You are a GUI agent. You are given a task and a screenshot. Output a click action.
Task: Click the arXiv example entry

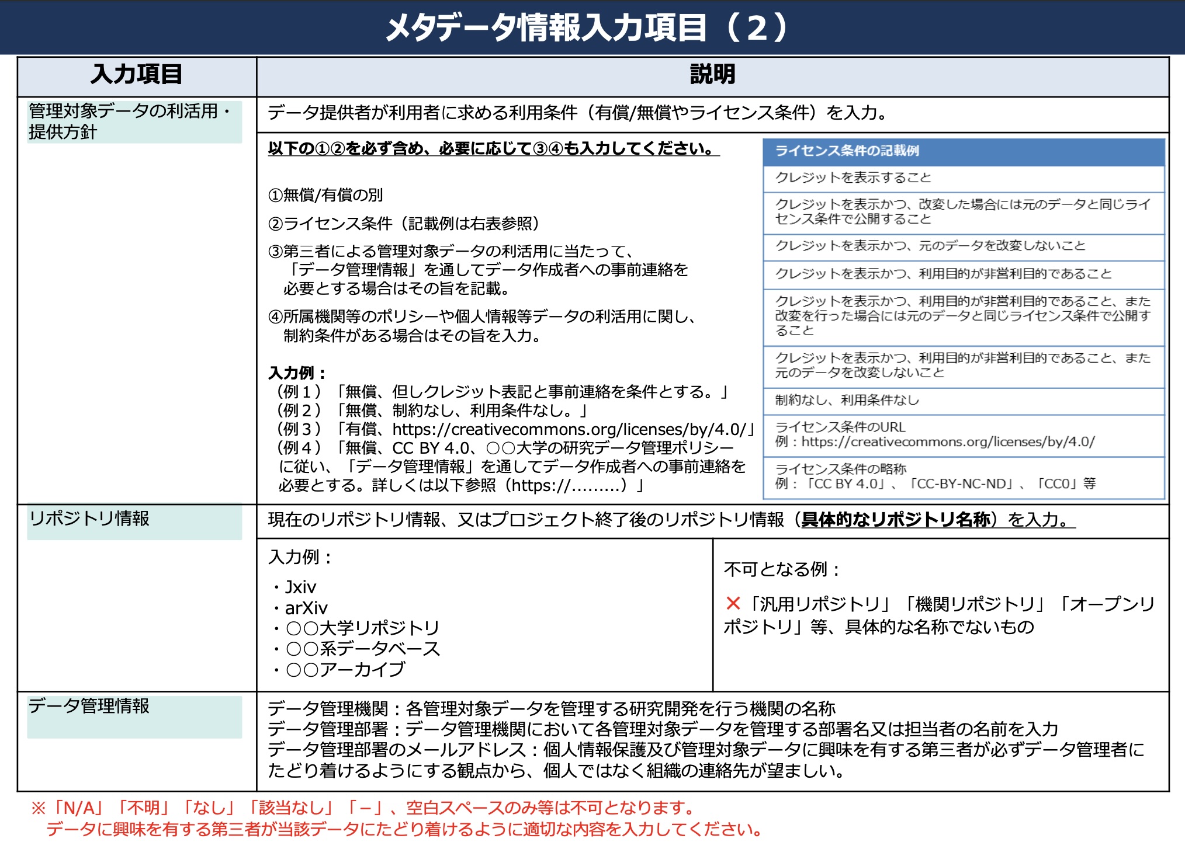(x=306, y=608)
